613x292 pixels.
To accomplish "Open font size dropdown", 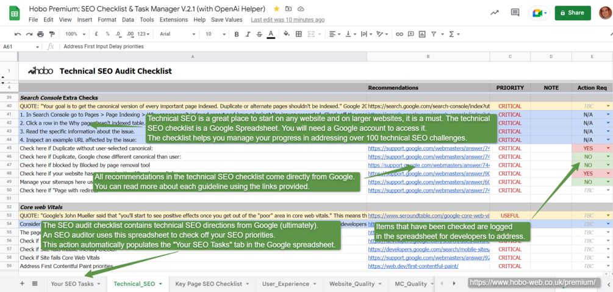I will point(214,34).
